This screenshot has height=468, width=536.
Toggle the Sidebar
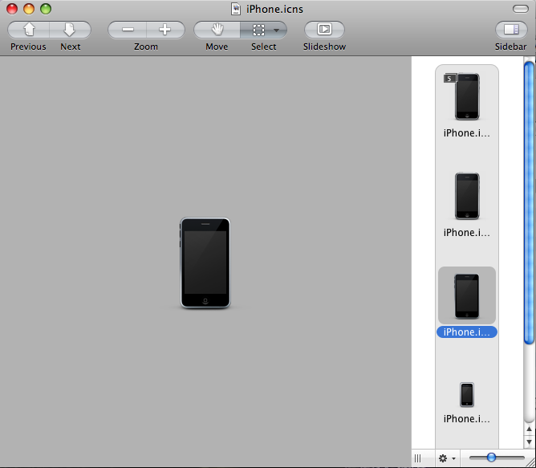pos(511,30)
